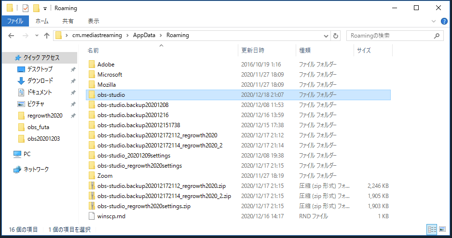Open obs20201203 in the navigation pane
The height and width of the screenshot is (238, 452).
[x=43, y=138]
